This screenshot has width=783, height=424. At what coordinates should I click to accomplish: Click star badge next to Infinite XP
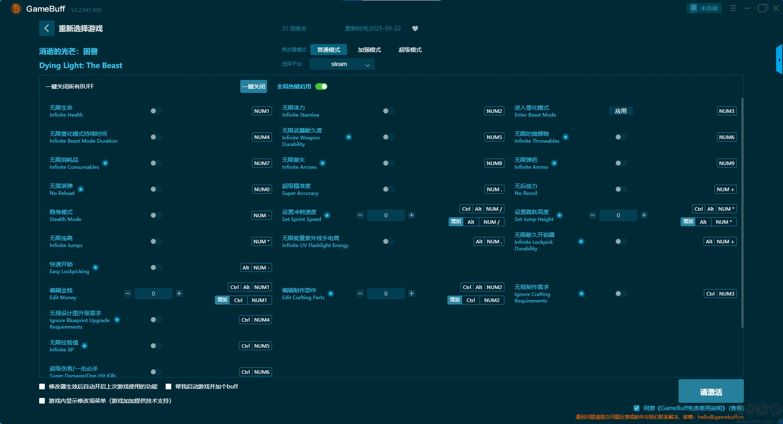84,346
